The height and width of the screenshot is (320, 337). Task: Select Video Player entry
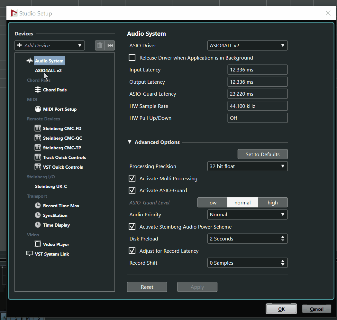coord(56,244)
